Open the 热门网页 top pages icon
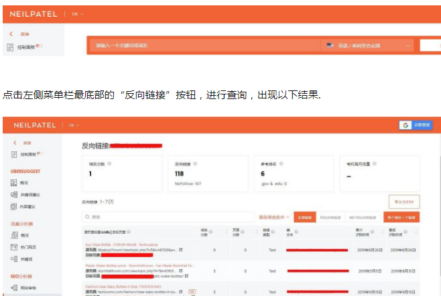 coord(14,247)
